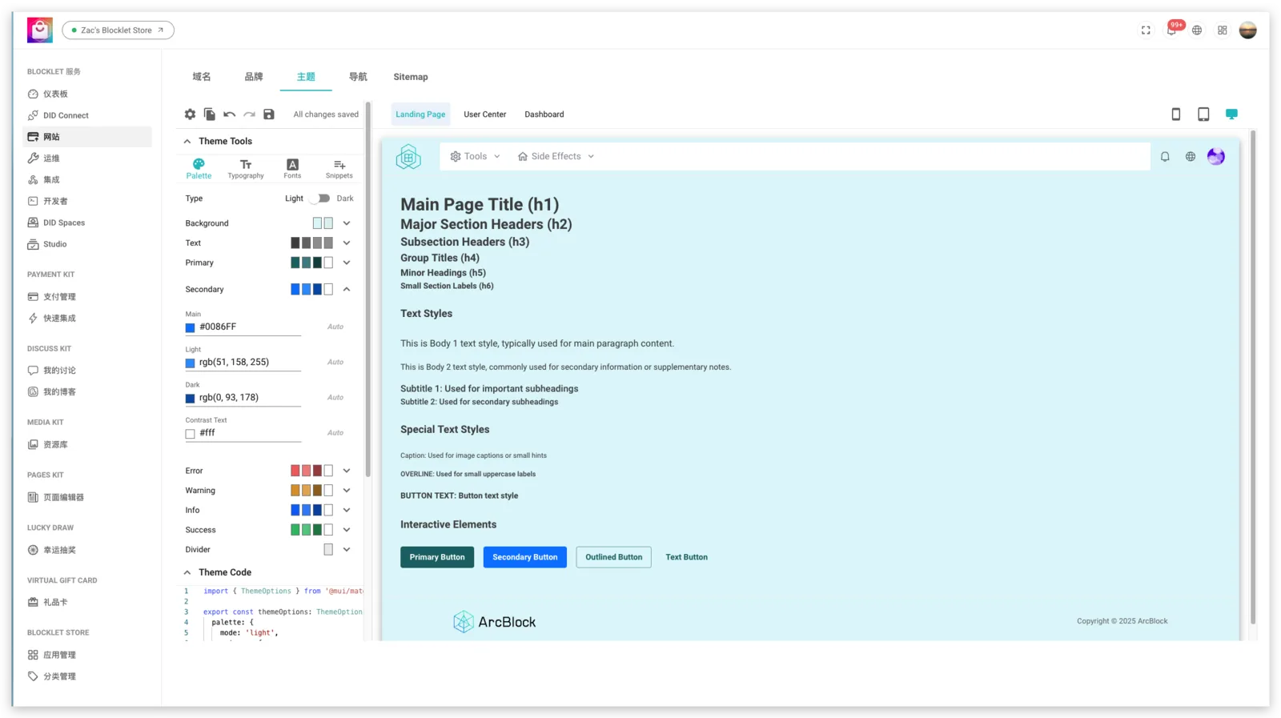
Task: Switch preview to tablet device
Action: point(1203,114)
